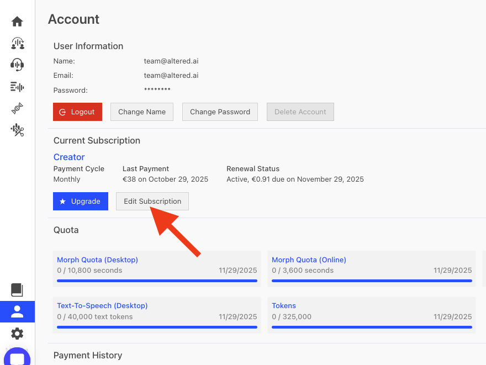Open the voice morphing two-person icon

point(17,43)
